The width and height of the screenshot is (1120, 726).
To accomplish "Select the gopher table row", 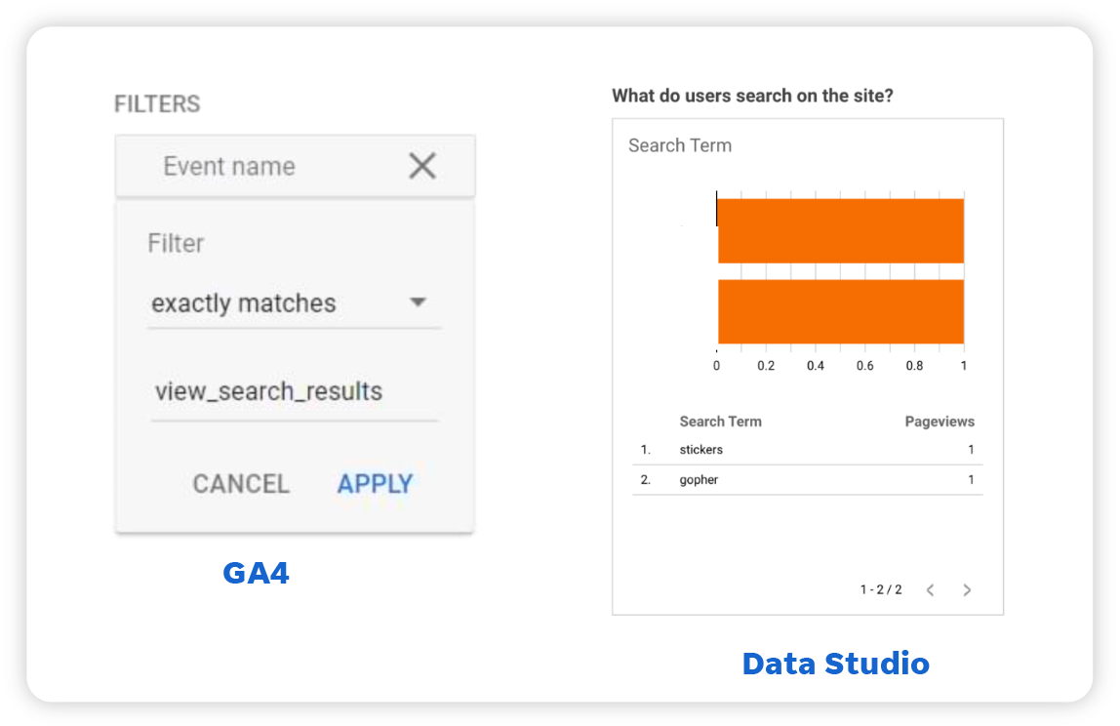I will pyautogui.click(x=700, y=479).
